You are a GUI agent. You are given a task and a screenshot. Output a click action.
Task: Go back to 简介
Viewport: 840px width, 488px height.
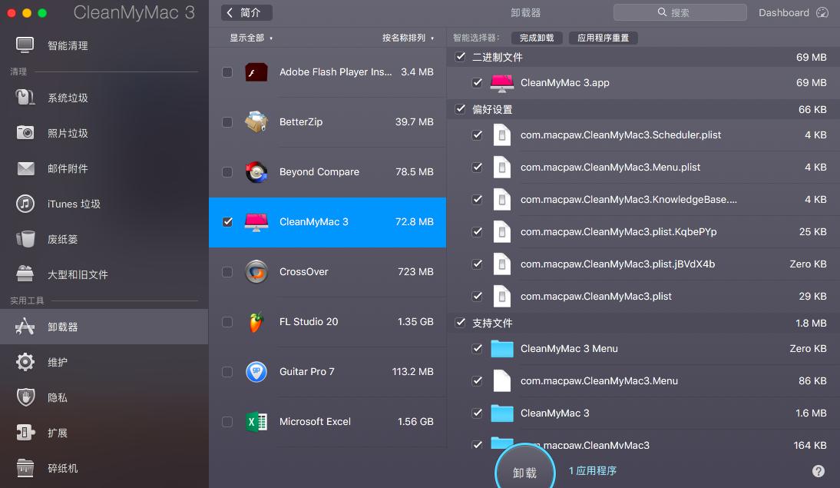(246, 12)
